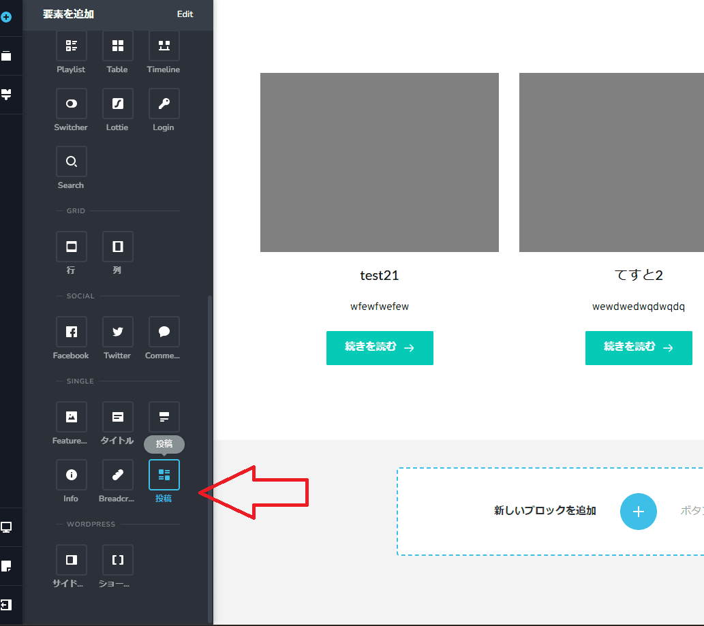Select the highlighted 投稿 element

(x=164, y=475)
